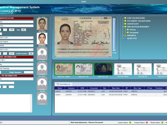Select the ALERT POI tree node
167x125 pixels.
[132, 38]
